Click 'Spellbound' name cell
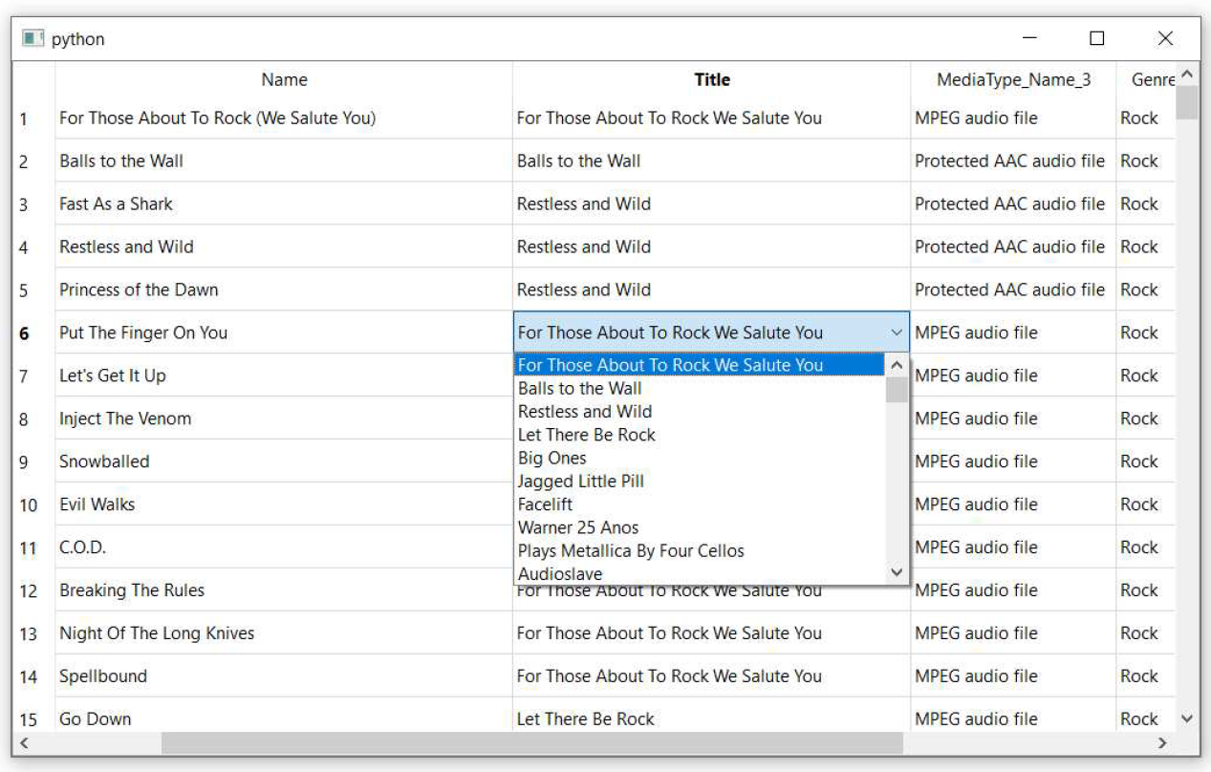This screenshot has height=772, width=1211. (284, 676)
